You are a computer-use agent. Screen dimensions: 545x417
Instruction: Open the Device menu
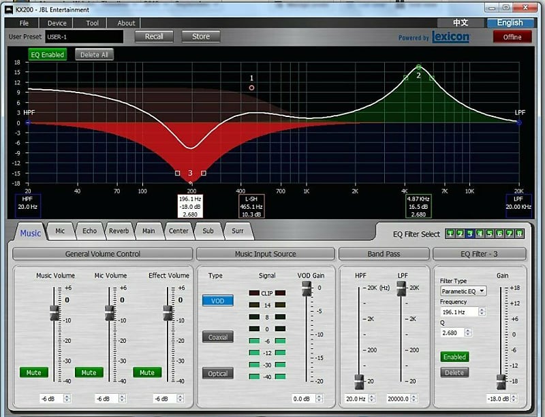pyautogui.click(x=57, y=23)
